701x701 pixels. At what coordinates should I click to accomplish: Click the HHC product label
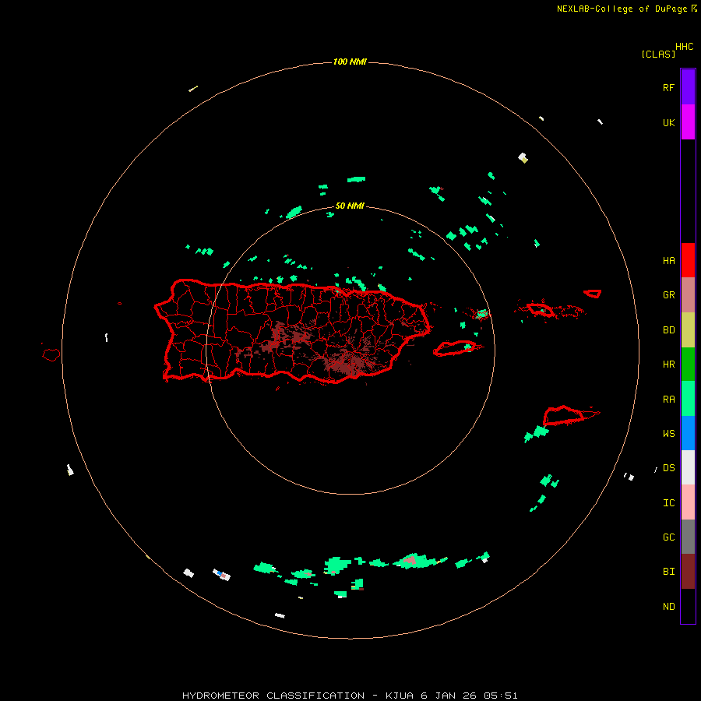point(684,47)
